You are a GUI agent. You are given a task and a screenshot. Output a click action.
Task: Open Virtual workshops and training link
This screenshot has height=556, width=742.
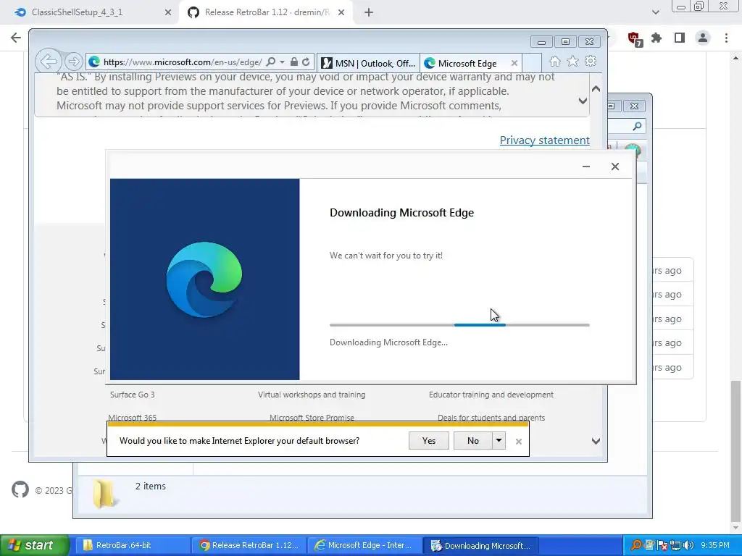[312, 395]
